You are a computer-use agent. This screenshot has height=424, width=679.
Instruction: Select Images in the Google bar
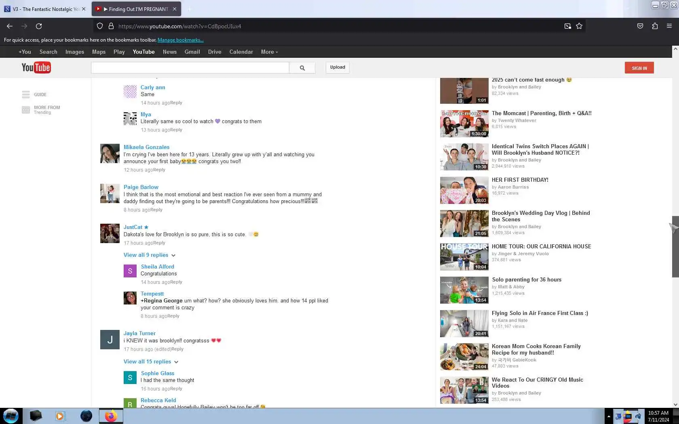(75, 52)
